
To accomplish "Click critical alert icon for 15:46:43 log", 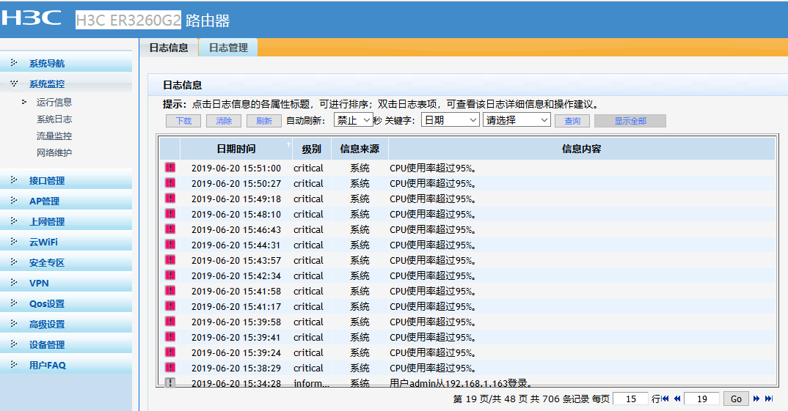I will pos(170,229).
